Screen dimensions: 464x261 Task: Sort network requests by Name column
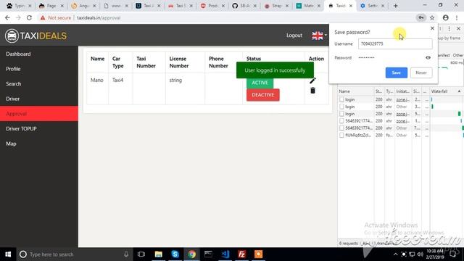pos(356,91)
